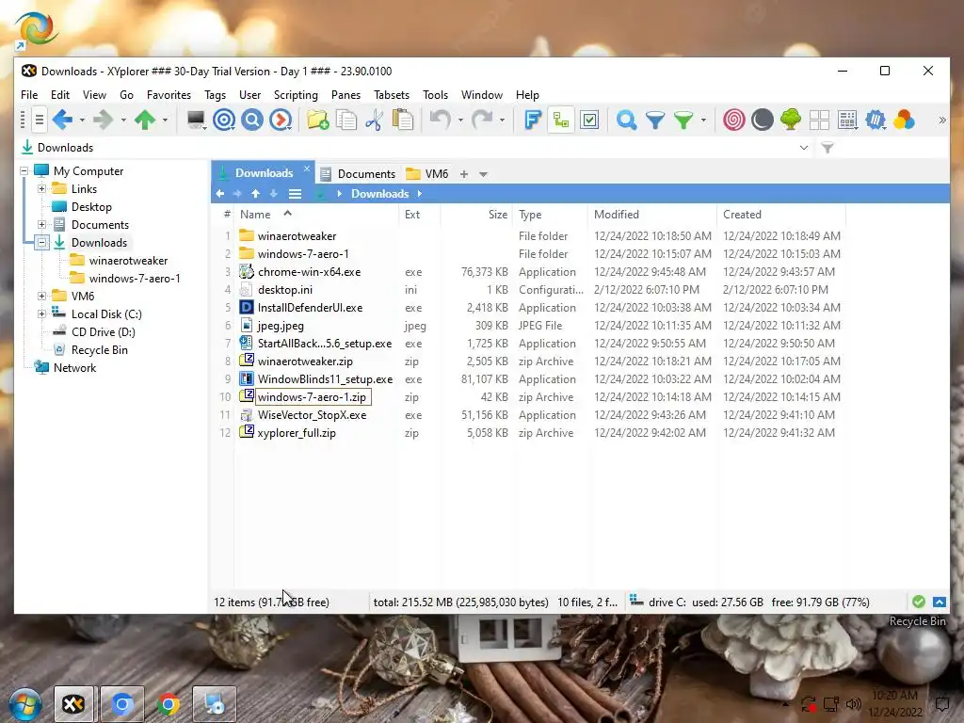Image resolution: width=964 pixels, height=723 pixels.
Task: Switch to the Documents tab
Action: [x=358, y=174]
